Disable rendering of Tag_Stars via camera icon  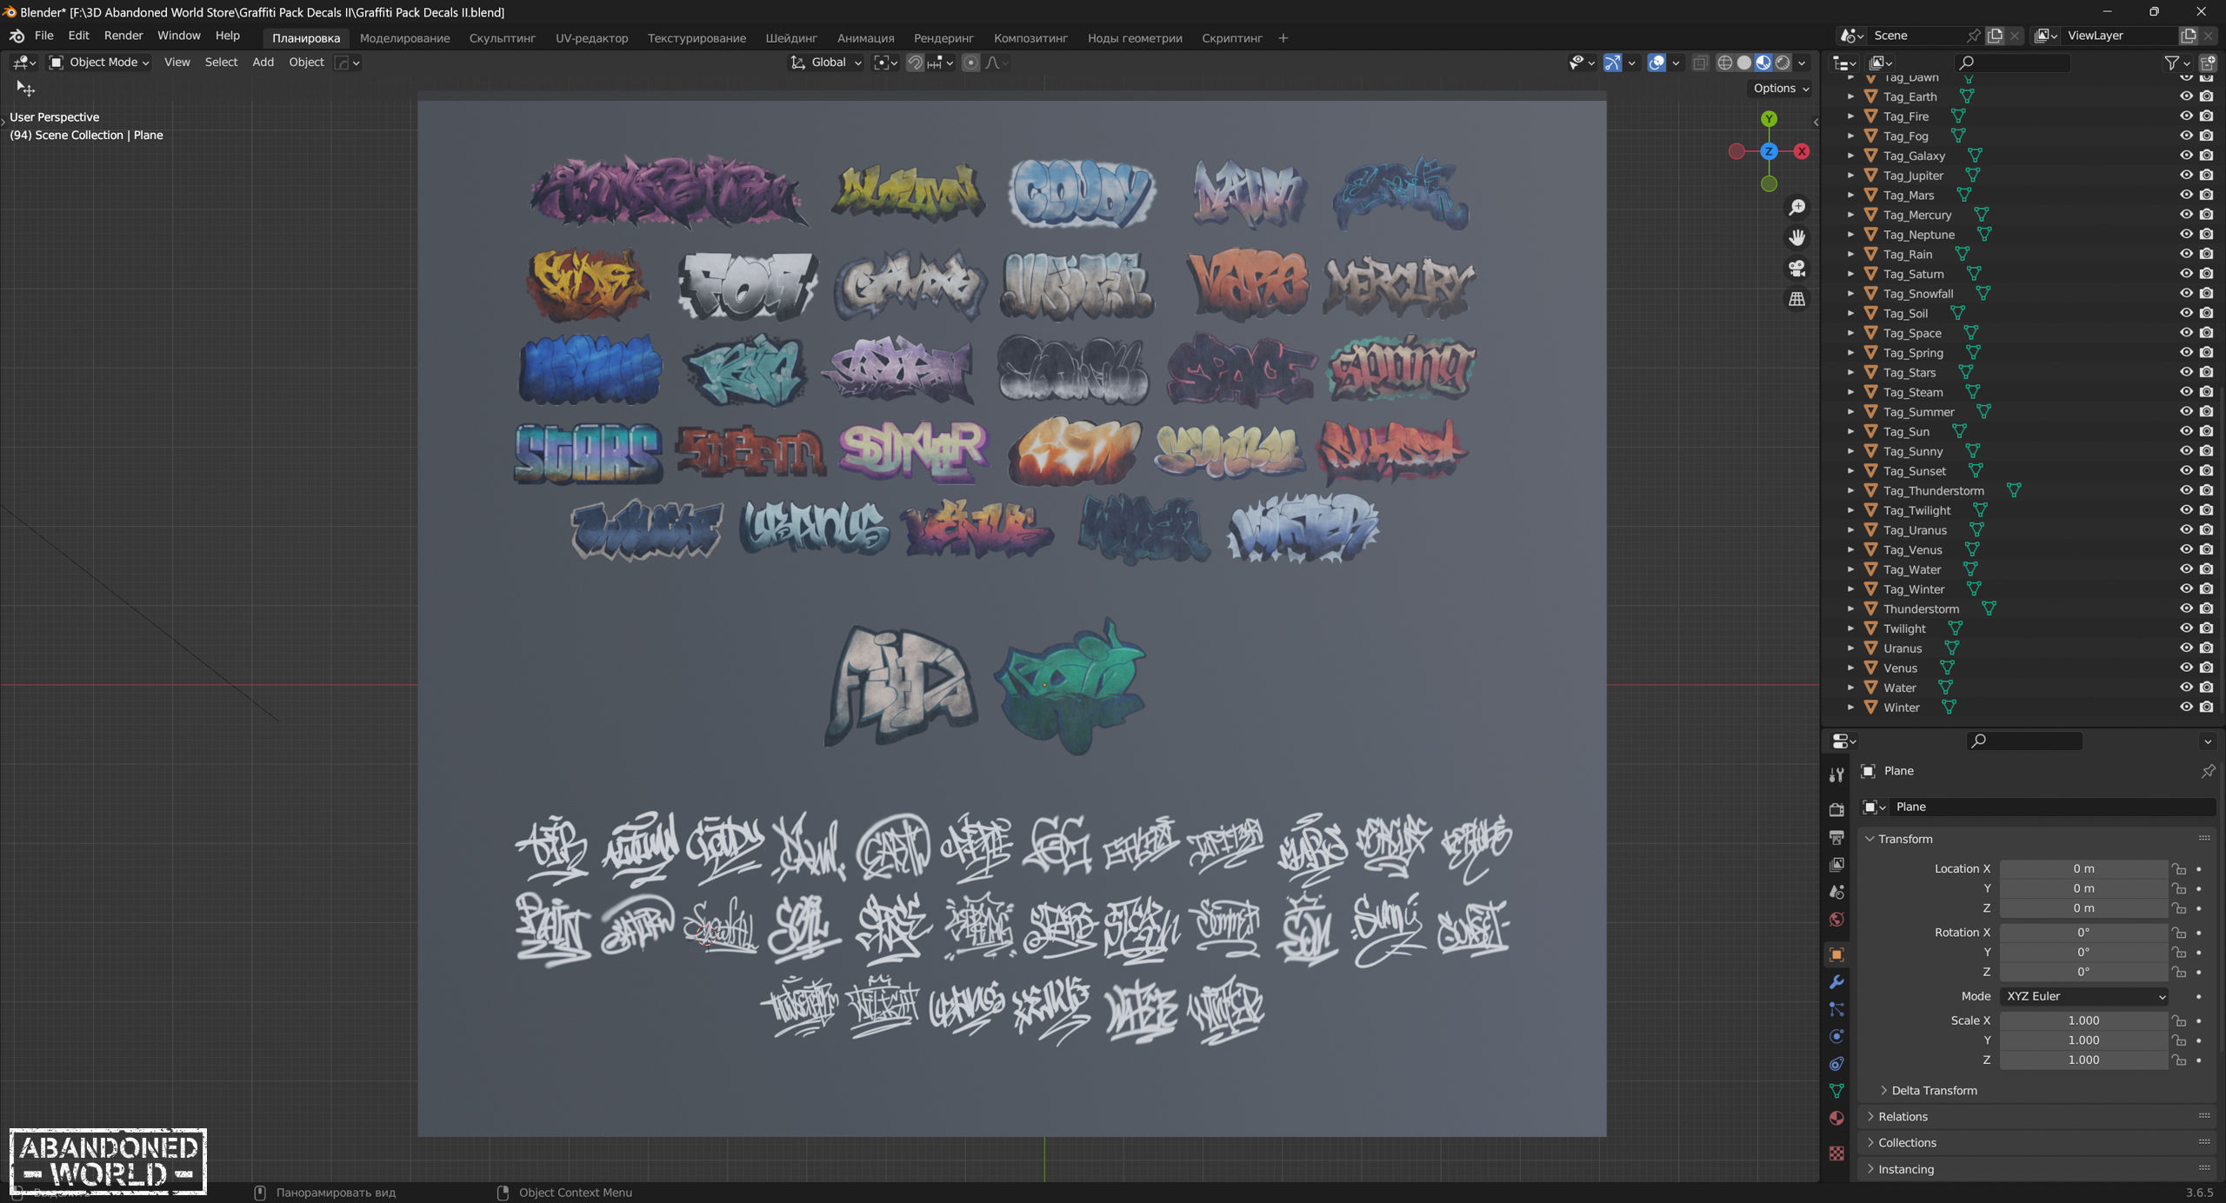2206,372
